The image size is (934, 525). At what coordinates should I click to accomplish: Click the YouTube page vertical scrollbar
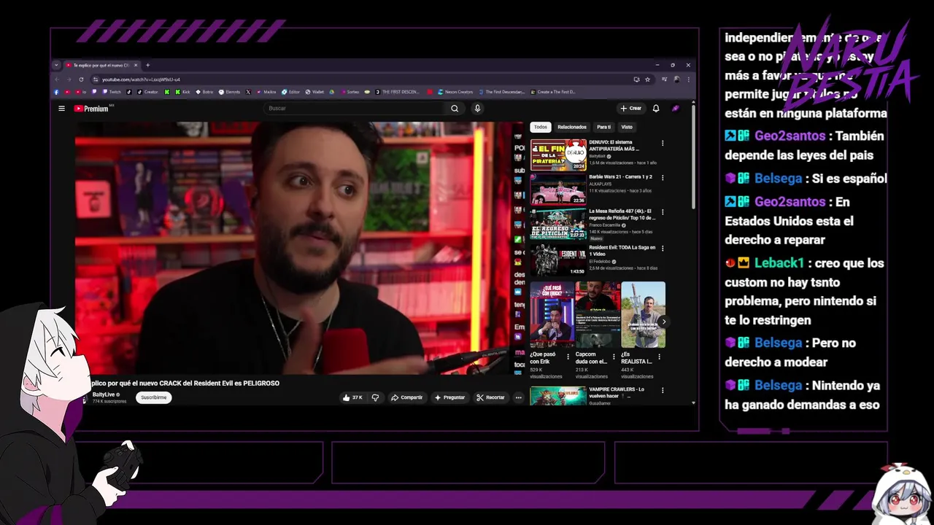(693, 156)
